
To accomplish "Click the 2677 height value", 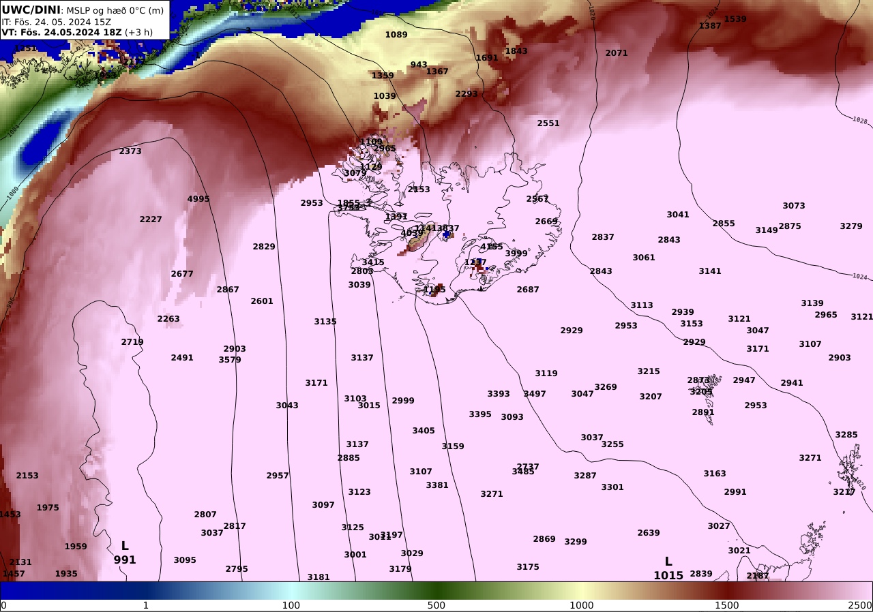I will point(182,274).
